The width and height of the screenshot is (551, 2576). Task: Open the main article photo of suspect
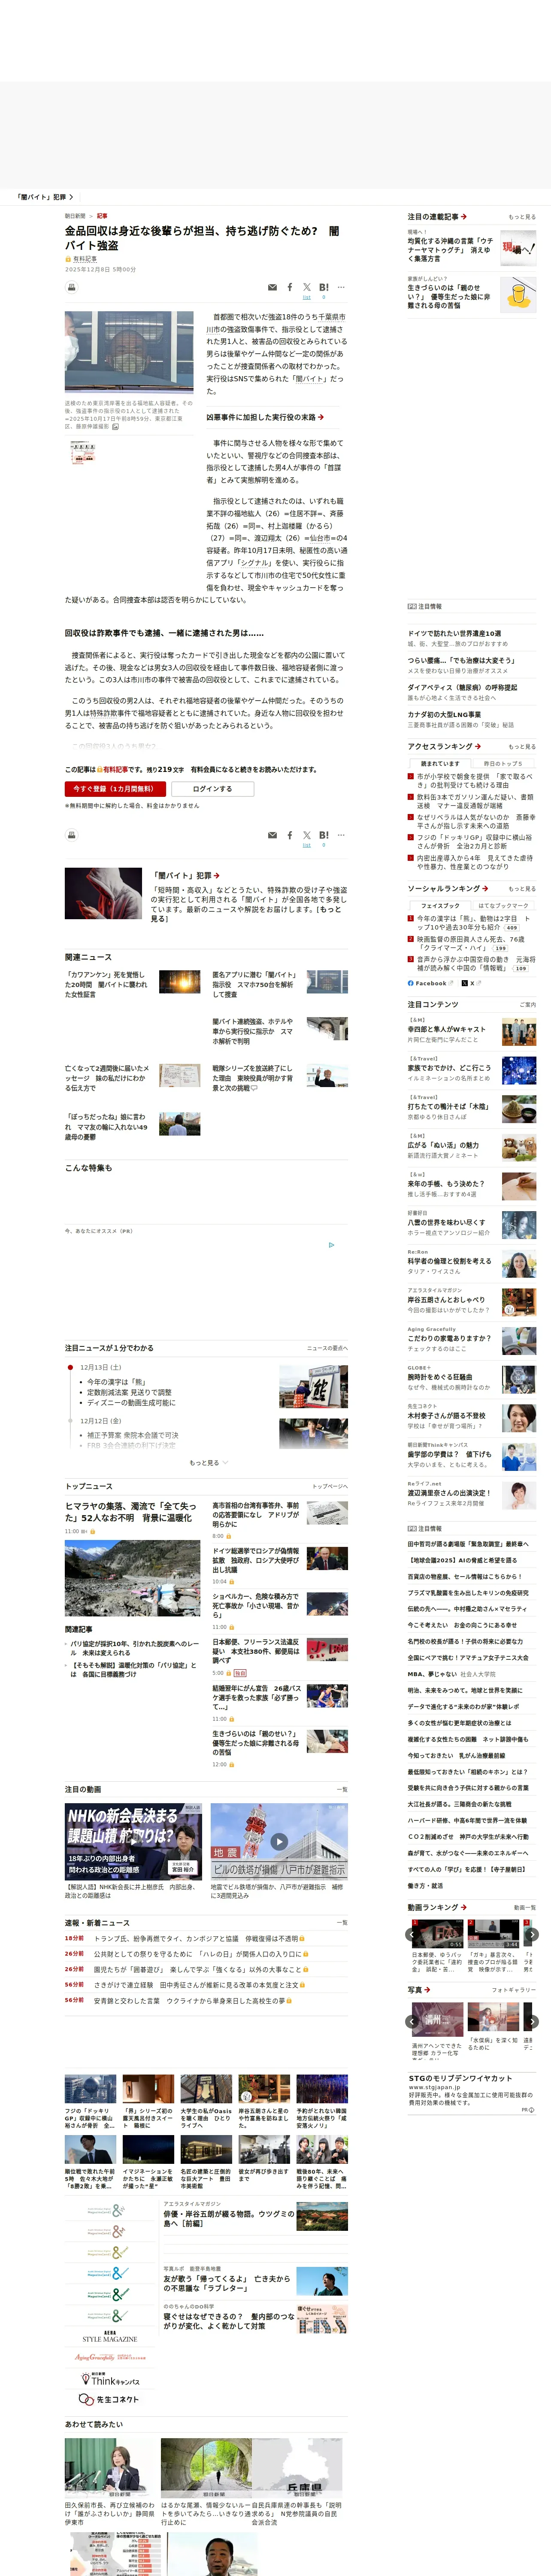(129, 352)
